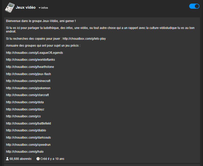This screenshot has height=166, width=203.
Task: Open the LeagueOfLegends group link
Action: coord(35,53)
